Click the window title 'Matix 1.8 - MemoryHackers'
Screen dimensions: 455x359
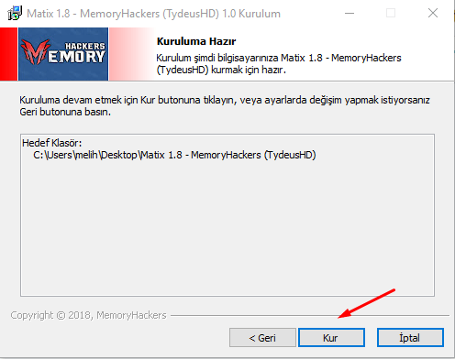[x=153, y=14]
